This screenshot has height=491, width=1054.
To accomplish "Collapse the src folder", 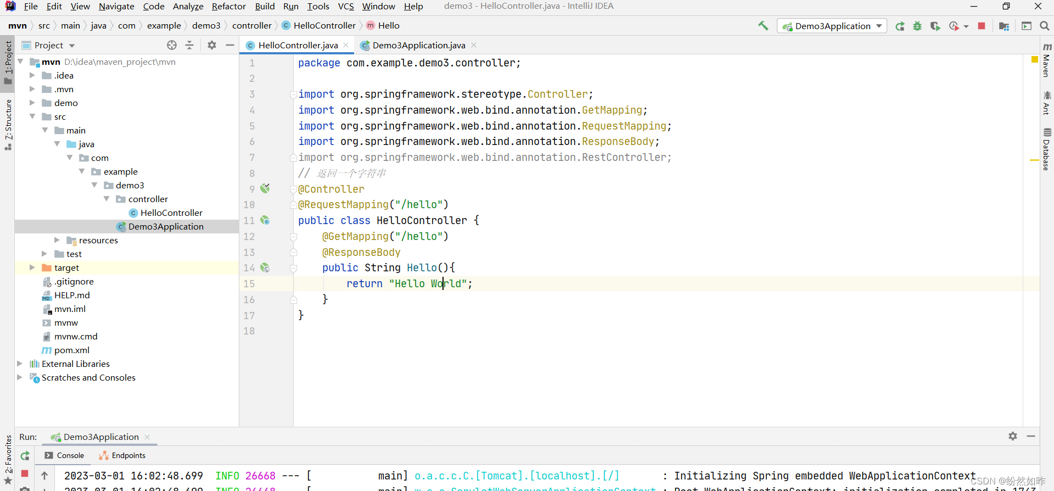I will pyautogui.click(x=32, y=116).
